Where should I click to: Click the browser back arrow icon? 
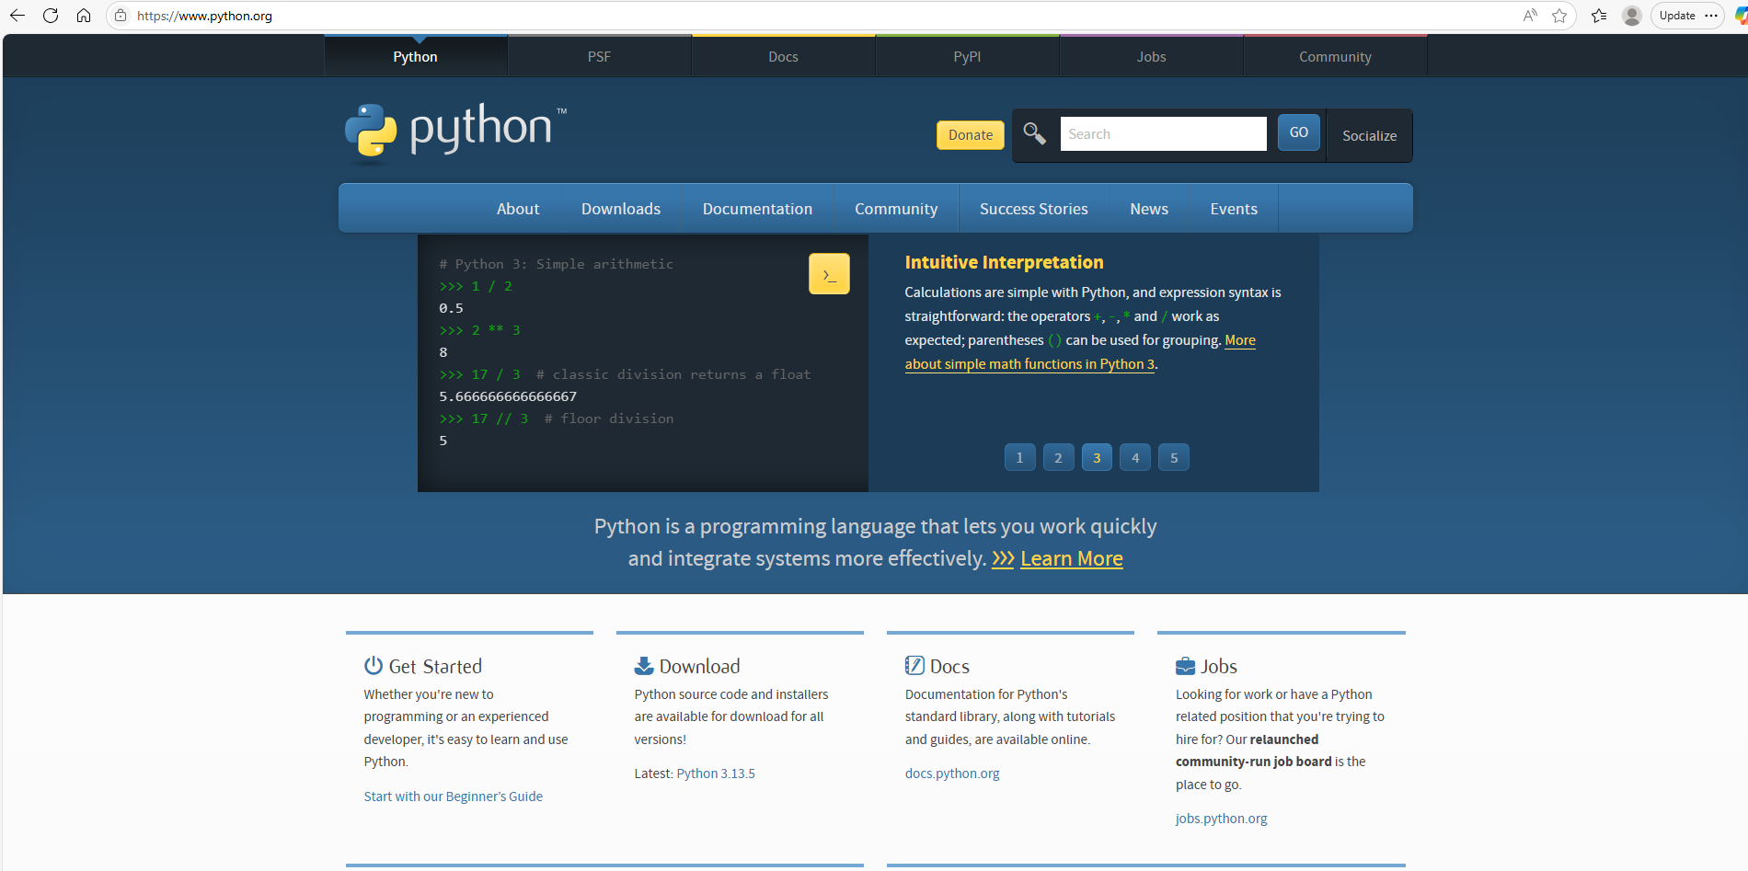[x=17, y=16]
